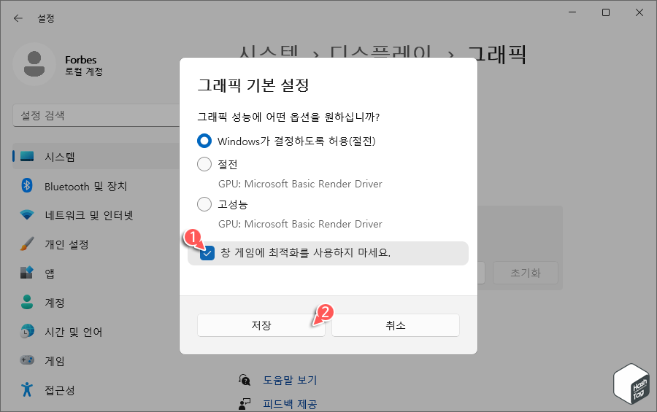The height and width of the screenshot is (412, 657).
Task: Click the 그래픽 기본 설정 dialog title
Action: (x=253, y=85)
